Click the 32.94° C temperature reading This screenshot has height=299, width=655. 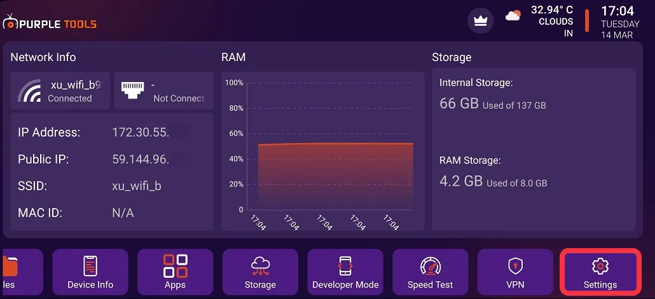pyautogui.click(x=552, y=10)
